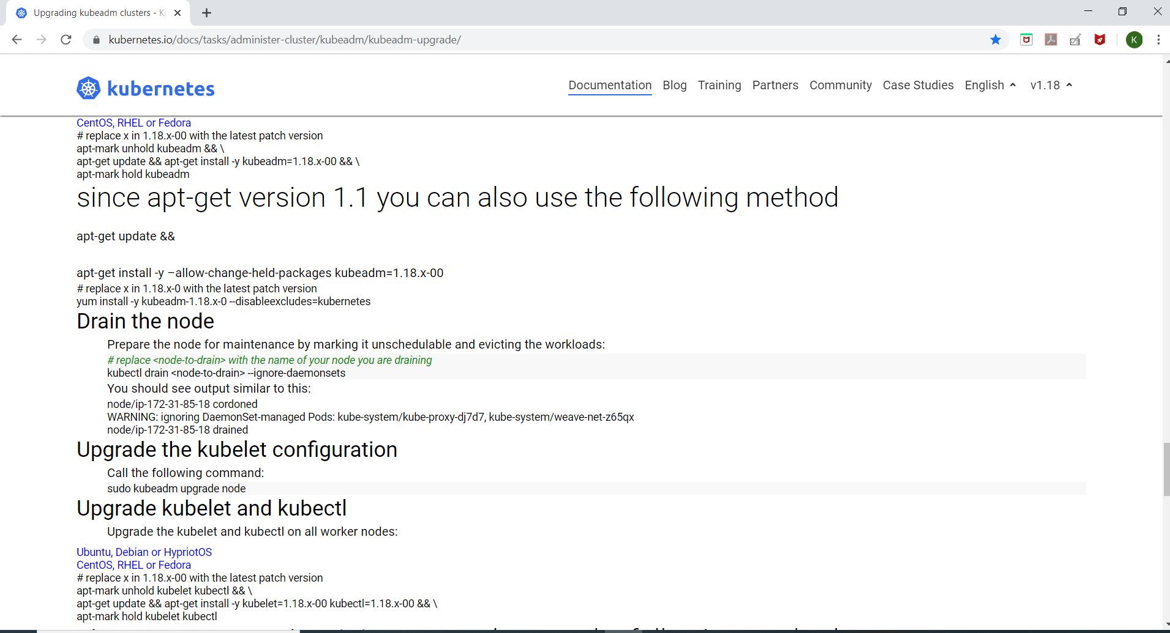This screenshot has height=633, width=1170.
Task: Close the Upgrading kubeadm clusters tab
Action: point(178,13)
